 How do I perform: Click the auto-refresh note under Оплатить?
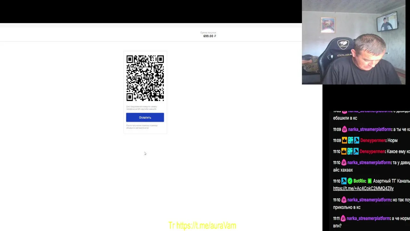tap(142, 127)
